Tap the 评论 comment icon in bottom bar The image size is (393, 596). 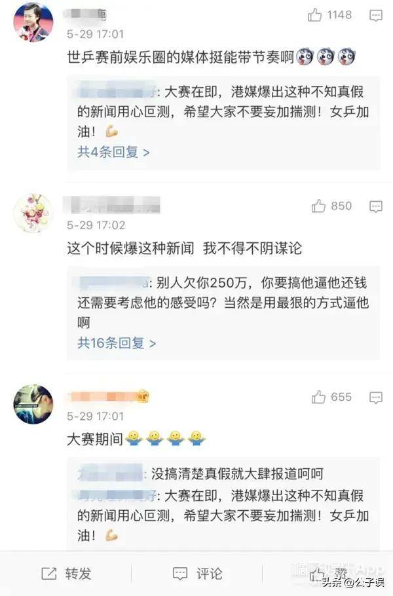[x=179, y=574]
